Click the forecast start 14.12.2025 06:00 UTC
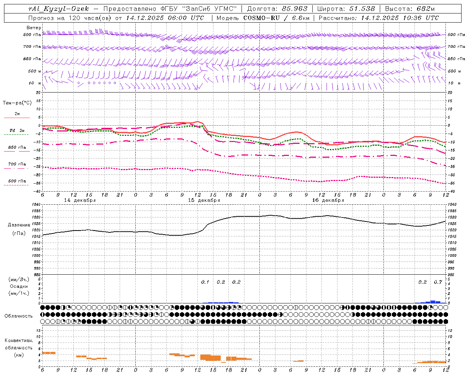This screenshot has height=373, width=467. pos(165,18)
